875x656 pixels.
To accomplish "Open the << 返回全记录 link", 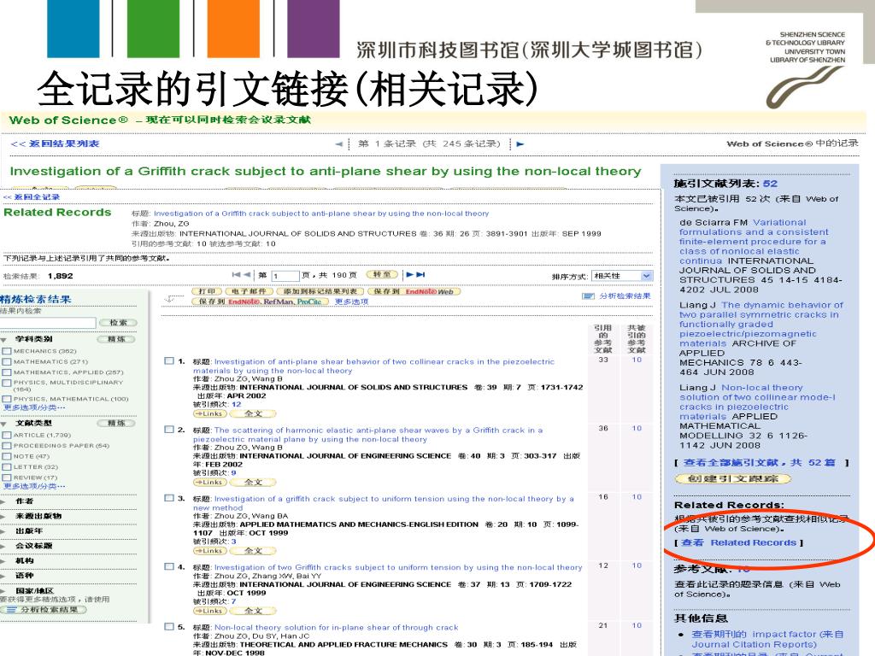I will (32, 197).
